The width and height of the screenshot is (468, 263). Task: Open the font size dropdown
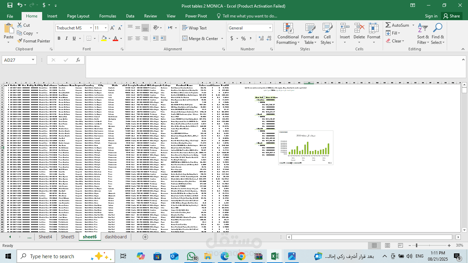click(x=106, y=28)
